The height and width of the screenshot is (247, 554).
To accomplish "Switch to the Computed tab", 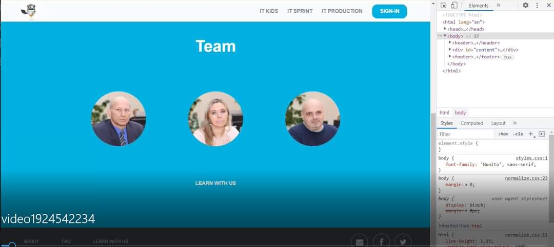I will 472,123.
